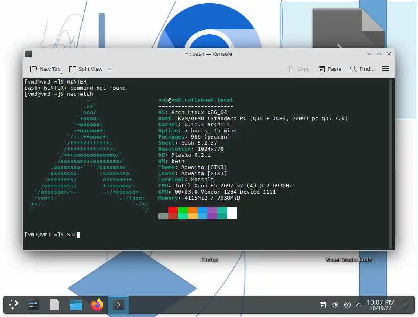Click the Konsole window title text
This screenshot has width=418, height=317.
pyautogui.click(x=209, y=54)
